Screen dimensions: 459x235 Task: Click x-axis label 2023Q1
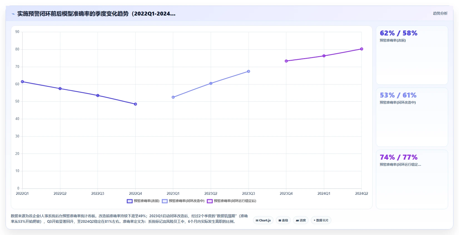click(173, 193)
